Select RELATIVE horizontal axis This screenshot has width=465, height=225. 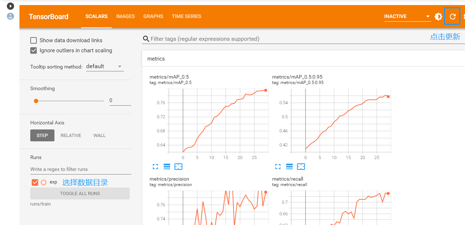71,136
